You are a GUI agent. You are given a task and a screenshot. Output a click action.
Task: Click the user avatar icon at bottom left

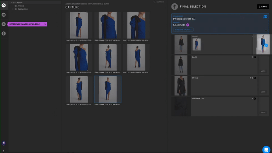[4, 143]
